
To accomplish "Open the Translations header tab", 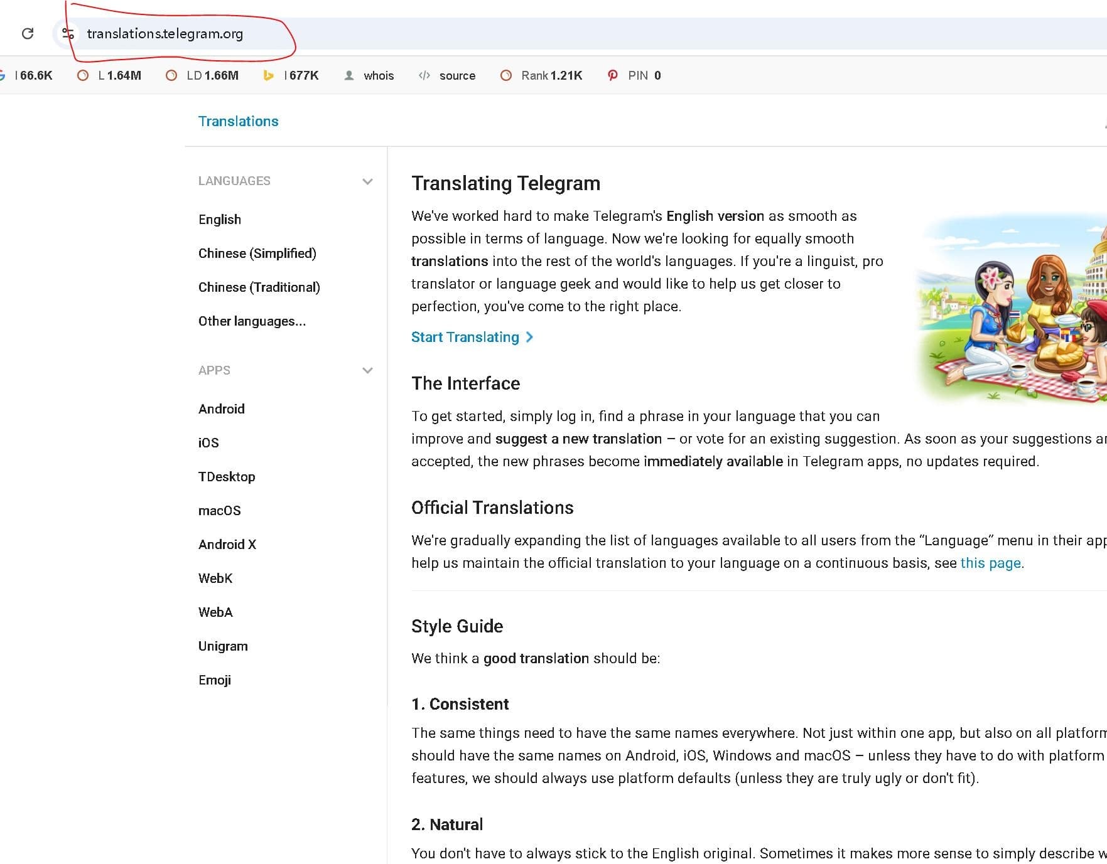I will pyautogui.click(x=239, y=121).
